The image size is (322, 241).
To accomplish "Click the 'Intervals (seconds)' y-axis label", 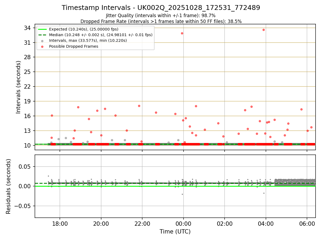I will click(19, 87).
